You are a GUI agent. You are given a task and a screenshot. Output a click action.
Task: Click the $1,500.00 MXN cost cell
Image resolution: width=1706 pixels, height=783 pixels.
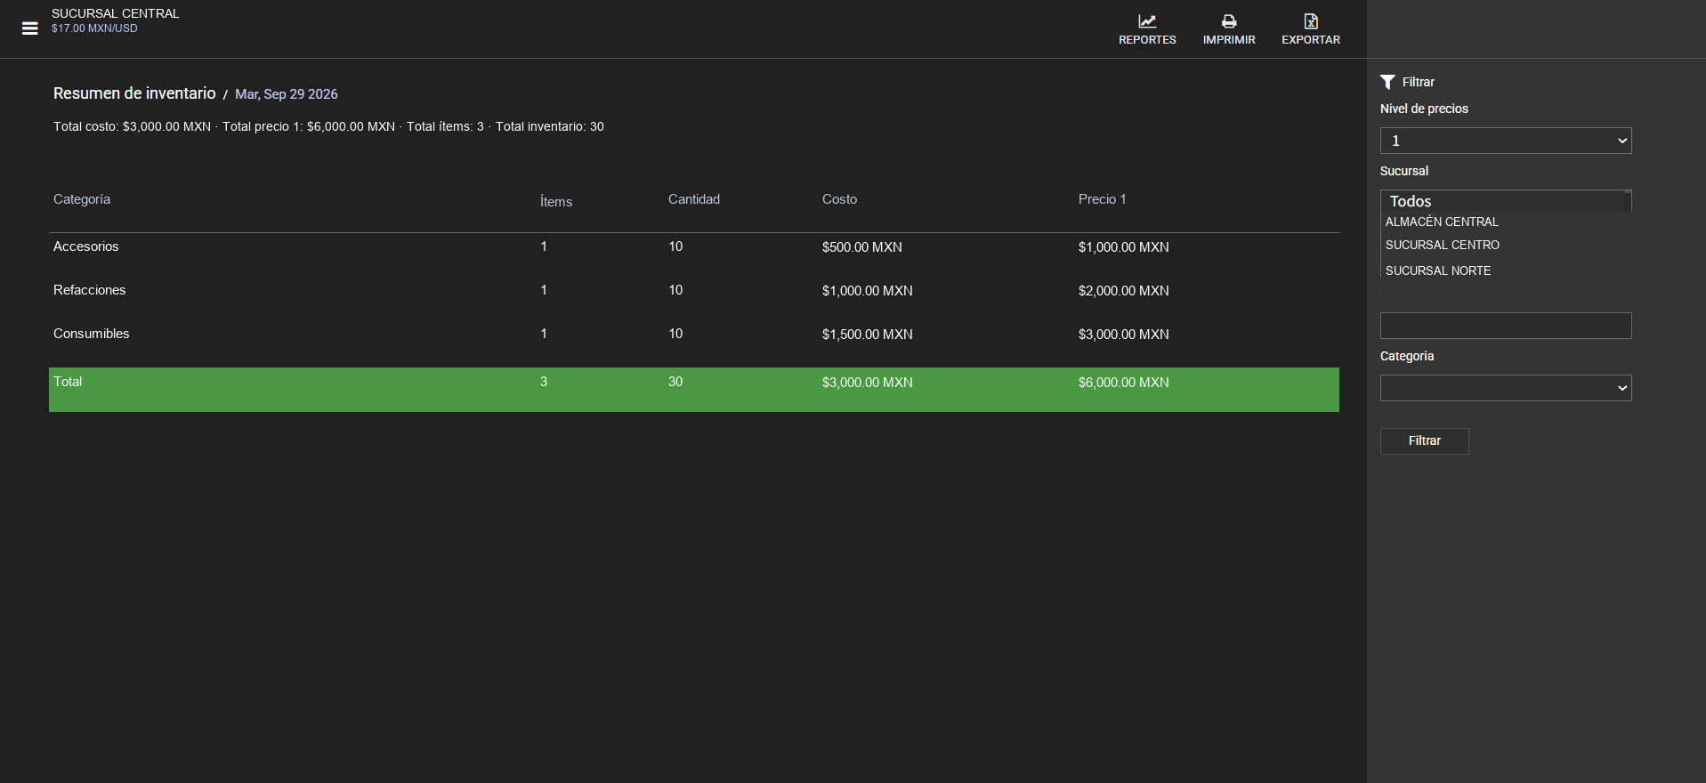pos(868,335)
